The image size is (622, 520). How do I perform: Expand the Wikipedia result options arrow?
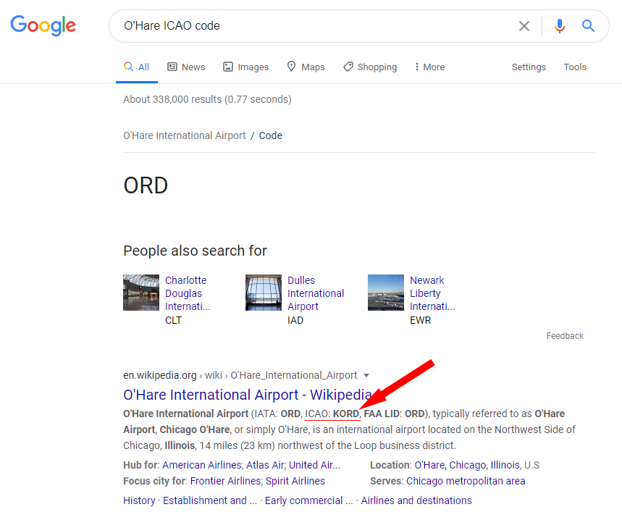tap(366, 376)
